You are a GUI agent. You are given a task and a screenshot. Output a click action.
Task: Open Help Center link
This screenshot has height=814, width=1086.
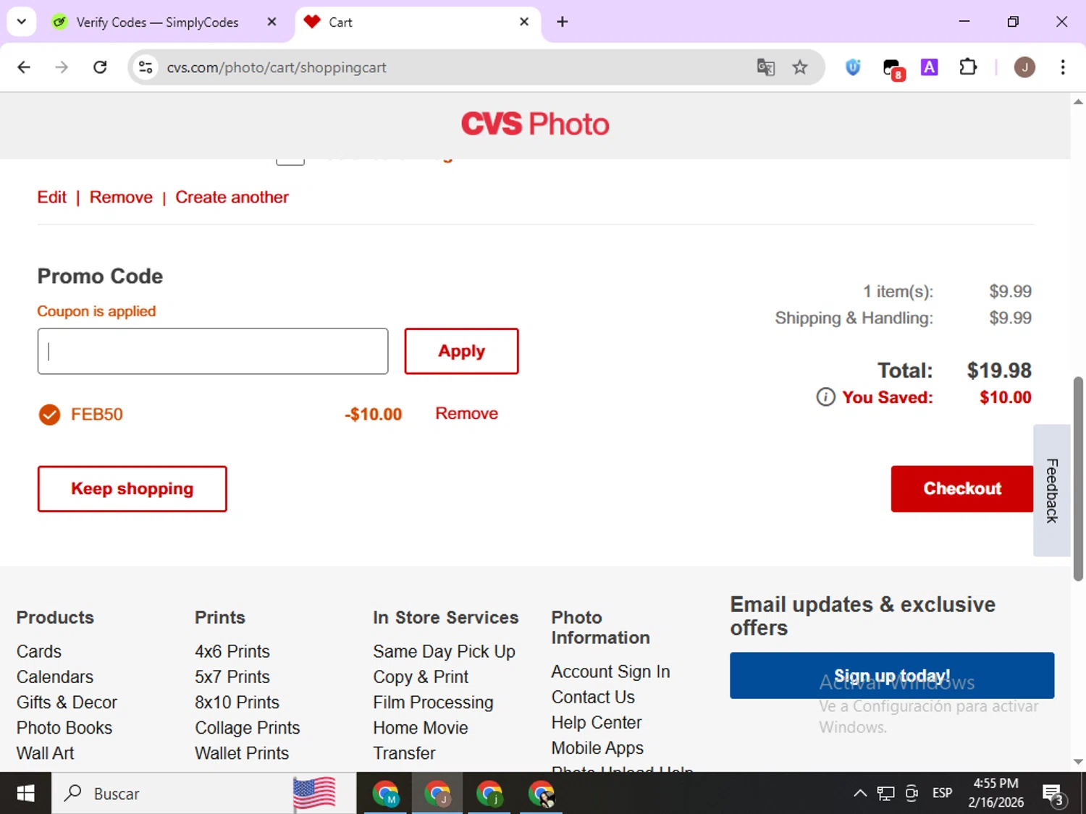[597, 723]
